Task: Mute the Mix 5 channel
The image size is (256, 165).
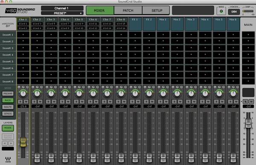Action: [222, 101]
